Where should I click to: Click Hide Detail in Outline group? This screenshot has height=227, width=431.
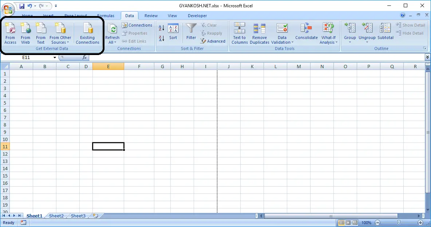pyautogui.click(x=410, y=33)
